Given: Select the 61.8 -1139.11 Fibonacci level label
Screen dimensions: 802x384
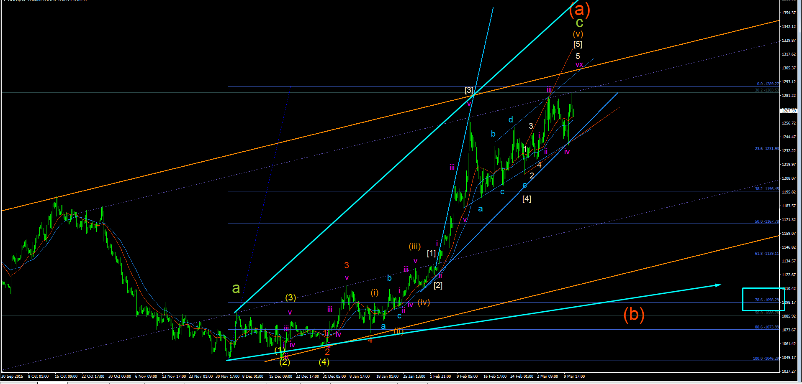Looking at the screenshot, I should (x=767, y=254).
